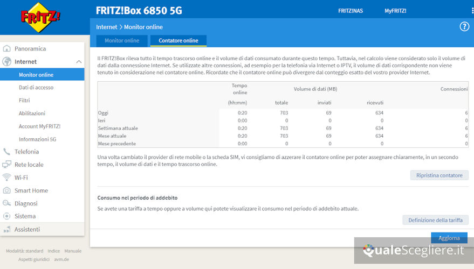The width and height of the screenshot is (474, 269).
Task: Click the Tempo online column header
Action: (x=240, y=89)
